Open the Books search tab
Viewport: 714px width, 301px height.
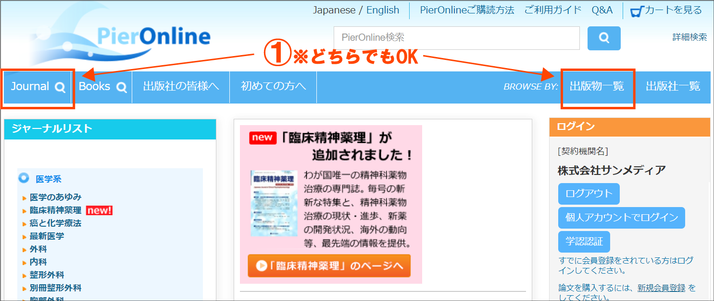[102, 87]
